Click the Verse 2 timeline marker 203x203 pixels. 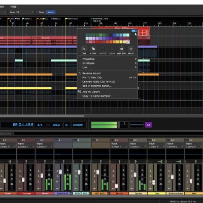click(x=27, y=19)
